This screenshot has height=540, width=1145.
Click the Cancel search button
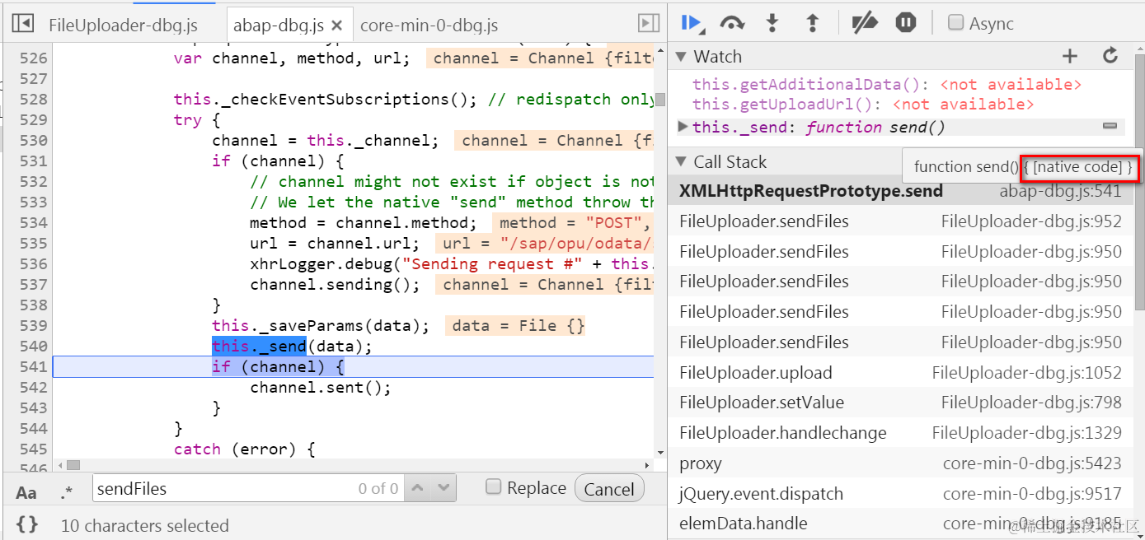point(609,487)
